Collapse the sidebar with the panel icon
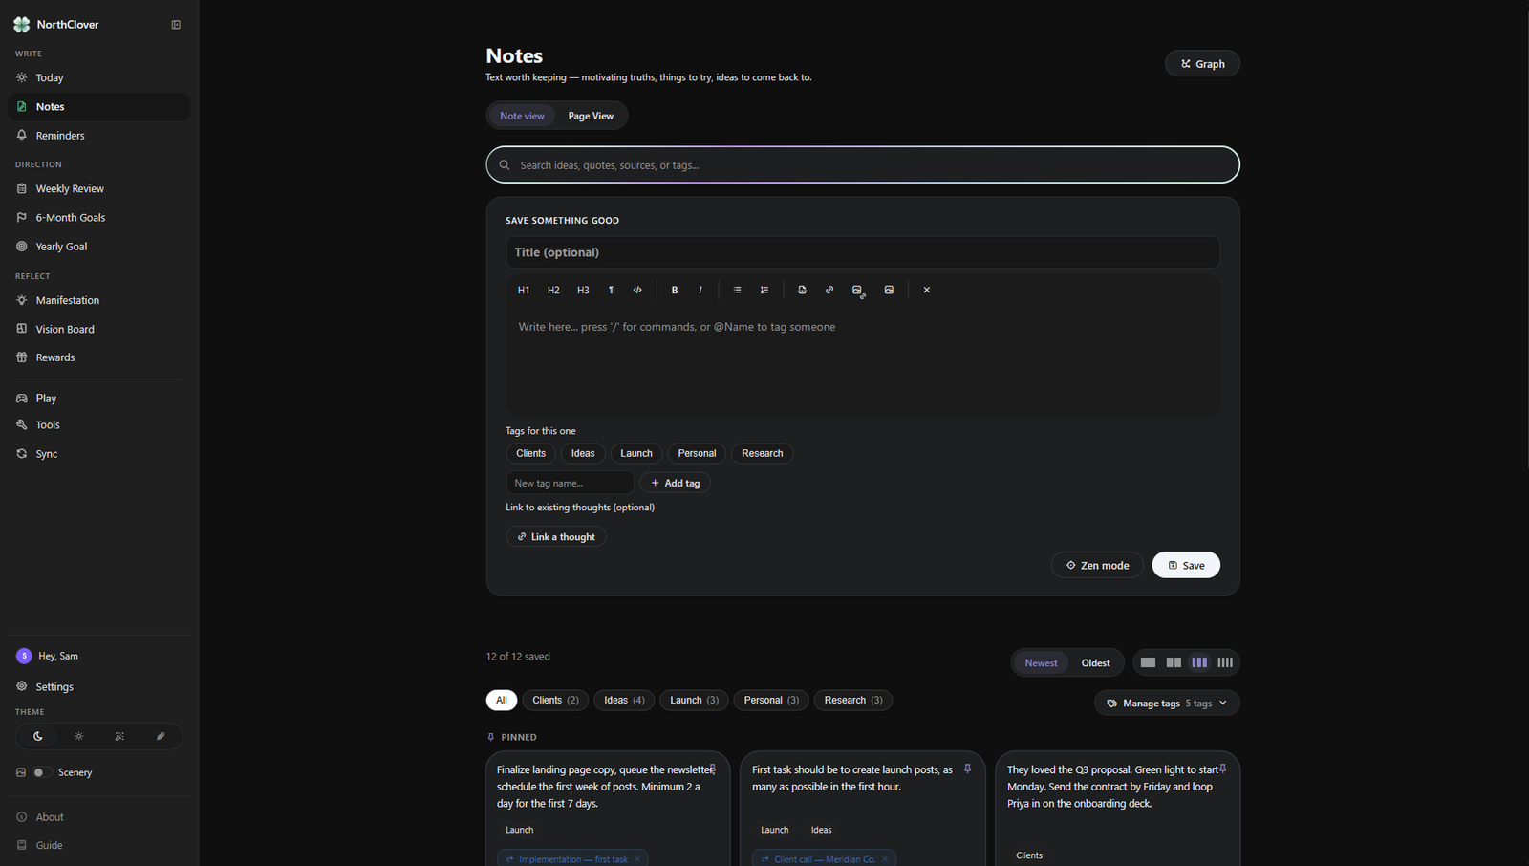The height and width of the screenshot is (866, 1529). [x=176, y=25]
